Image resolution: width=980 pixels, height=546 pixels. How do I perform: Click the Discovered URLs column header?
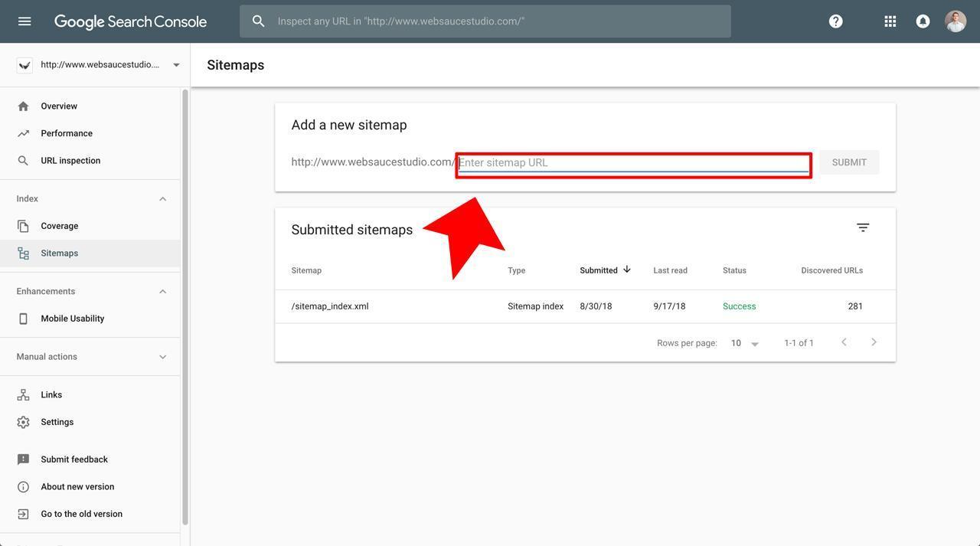click(831, 270)
